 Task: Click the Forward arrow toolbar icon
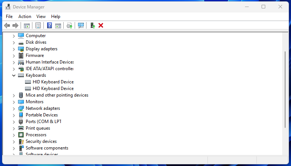tap(15, 25)
